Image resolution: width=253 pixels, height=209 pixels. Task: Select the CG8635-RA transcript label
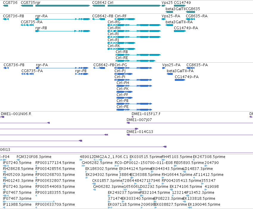(197, 16)
